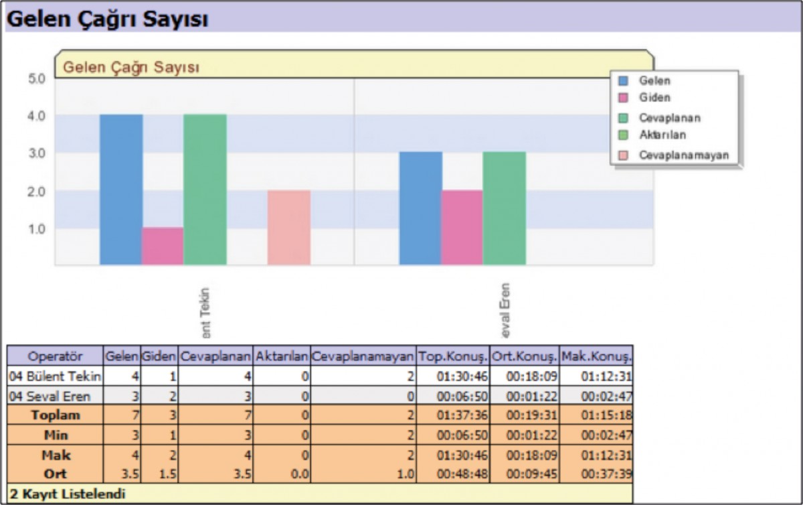This screenshot has width=803, height=505.
Task: Click the Aktarılan legend color swatch
Action: [623, 135]
